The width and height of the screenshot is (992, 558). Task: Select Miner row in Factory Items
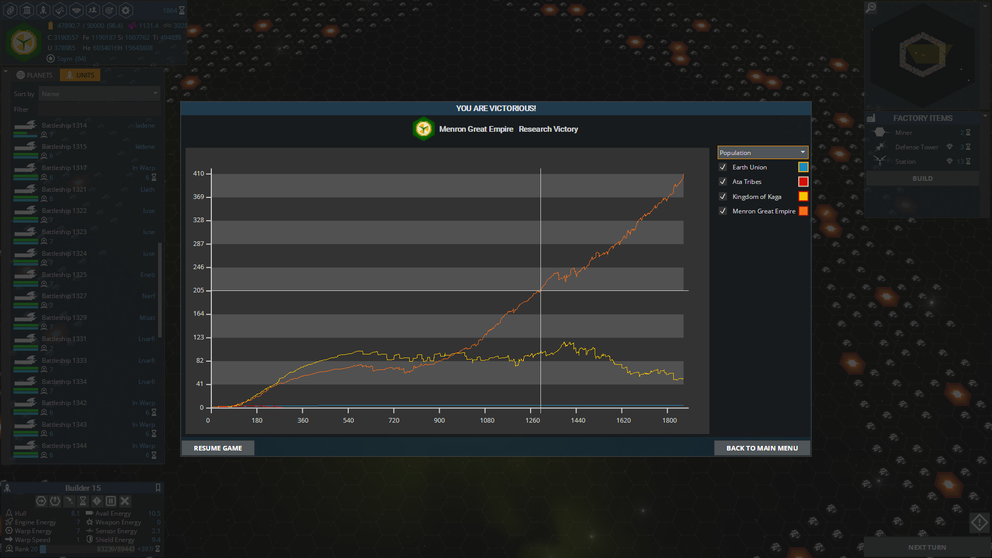click(922, 133)
